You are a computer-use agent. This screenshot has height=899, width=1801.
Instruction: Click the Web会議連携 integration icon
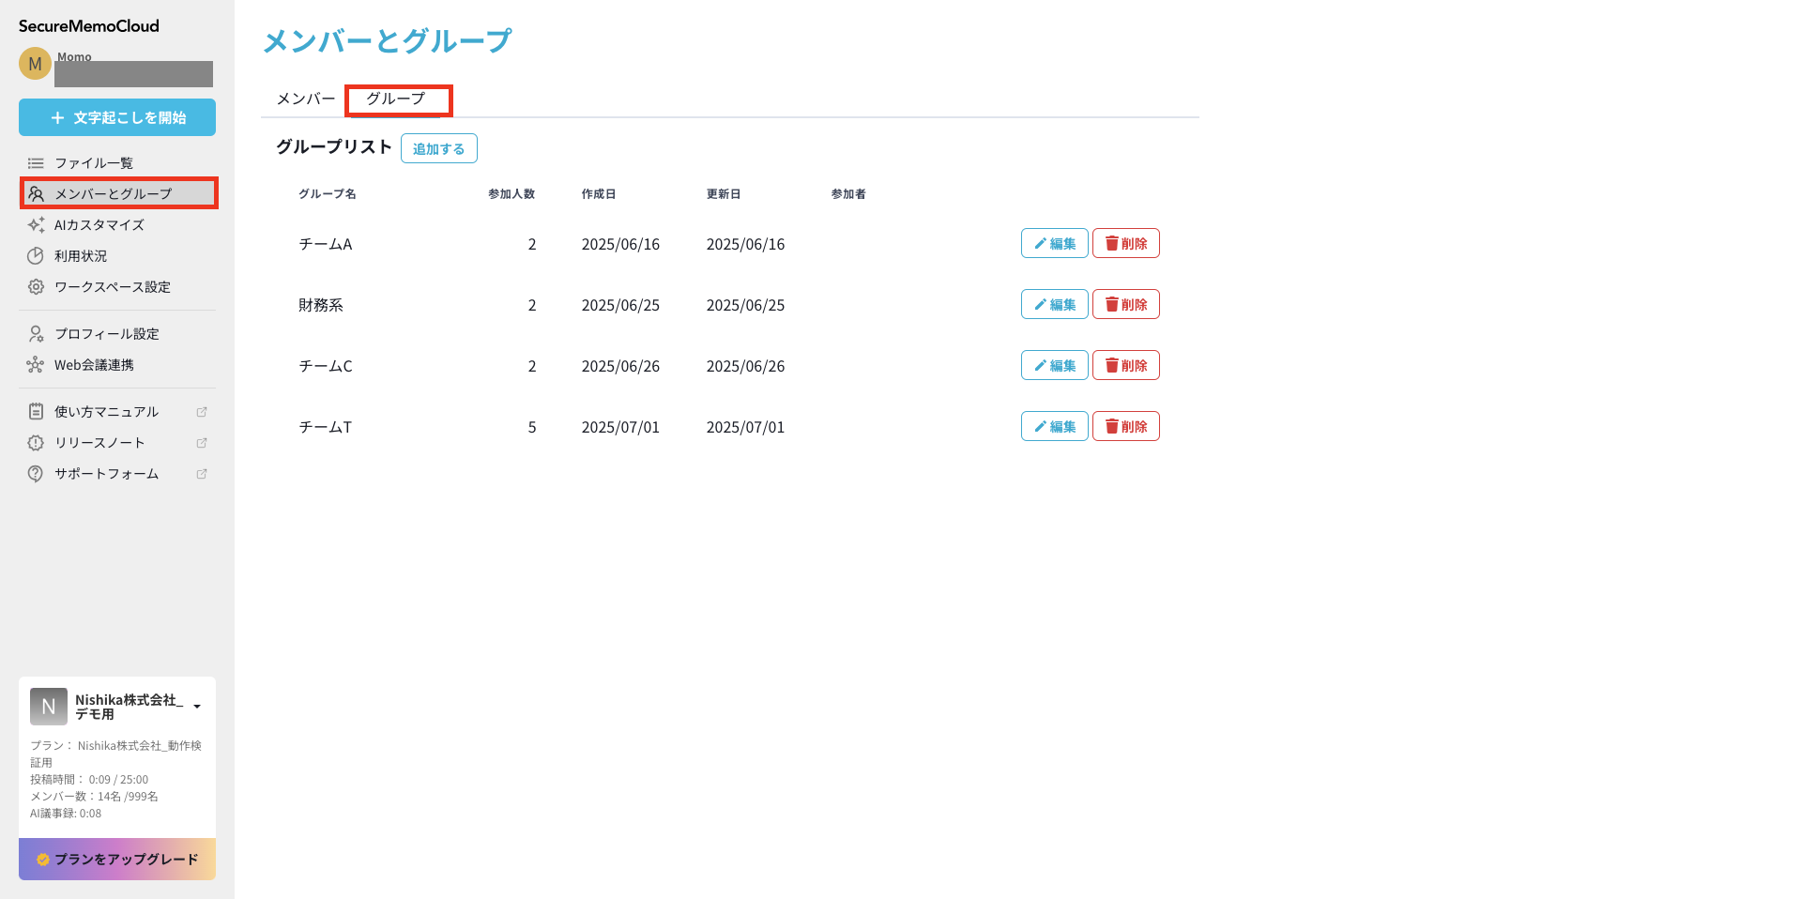coord(36,365)
